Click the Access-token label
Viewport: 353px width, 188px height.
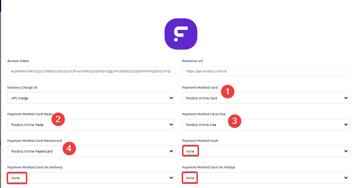point(18,61)
